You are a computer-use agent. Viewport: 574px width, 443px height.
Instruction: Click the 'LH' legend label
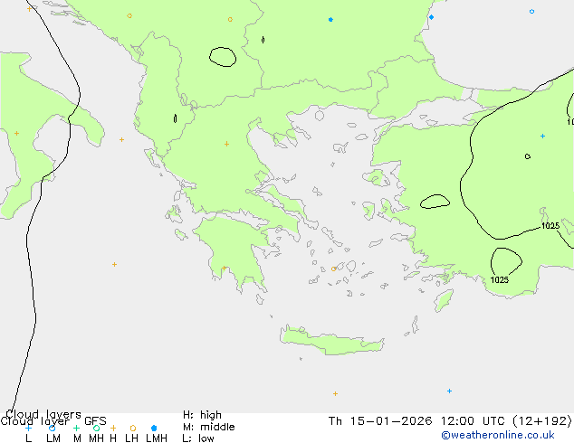131,438
